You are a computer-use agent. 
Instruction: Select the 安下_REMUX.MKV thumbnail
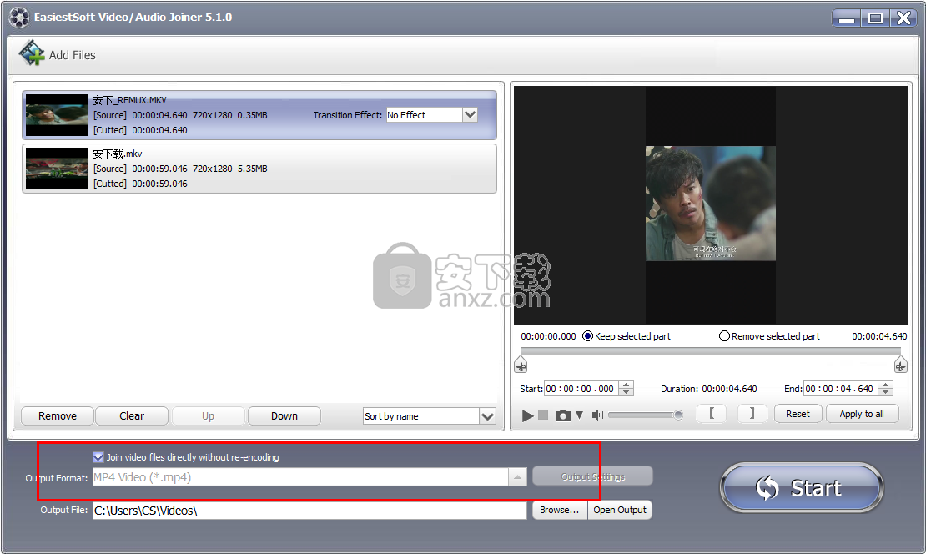click(57, 115)
